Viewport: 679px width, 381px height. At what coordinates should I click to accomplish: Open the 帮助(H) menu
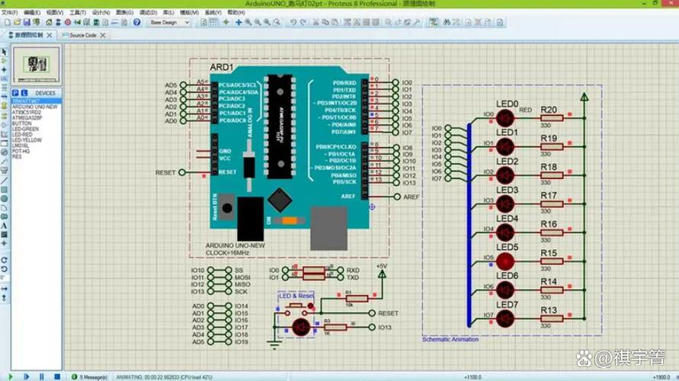[x=236, y=12]
